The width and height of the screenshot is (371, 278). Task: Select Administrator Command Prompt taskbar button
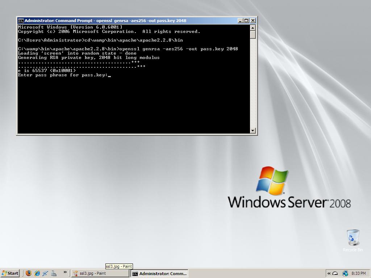coord(159,274)
